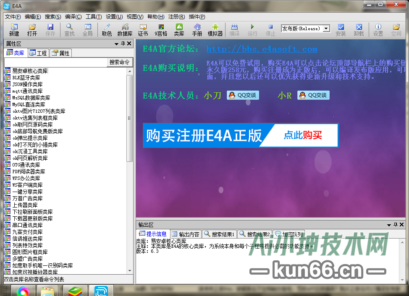Switch to the 搜索结果2 tab
This screenshot has height=296, width=409.
tap(254, 234)
